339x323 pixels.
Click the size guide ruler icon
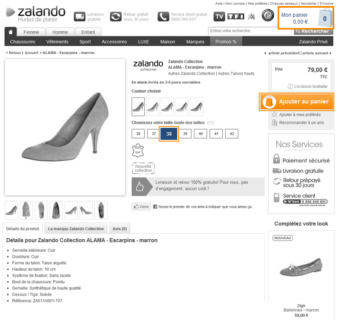coord(210,123)
